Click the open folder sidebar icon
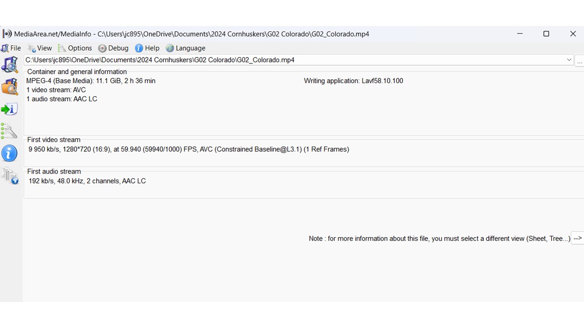The height and width of the screenshot is (328, 584). [x=10, y=87]
